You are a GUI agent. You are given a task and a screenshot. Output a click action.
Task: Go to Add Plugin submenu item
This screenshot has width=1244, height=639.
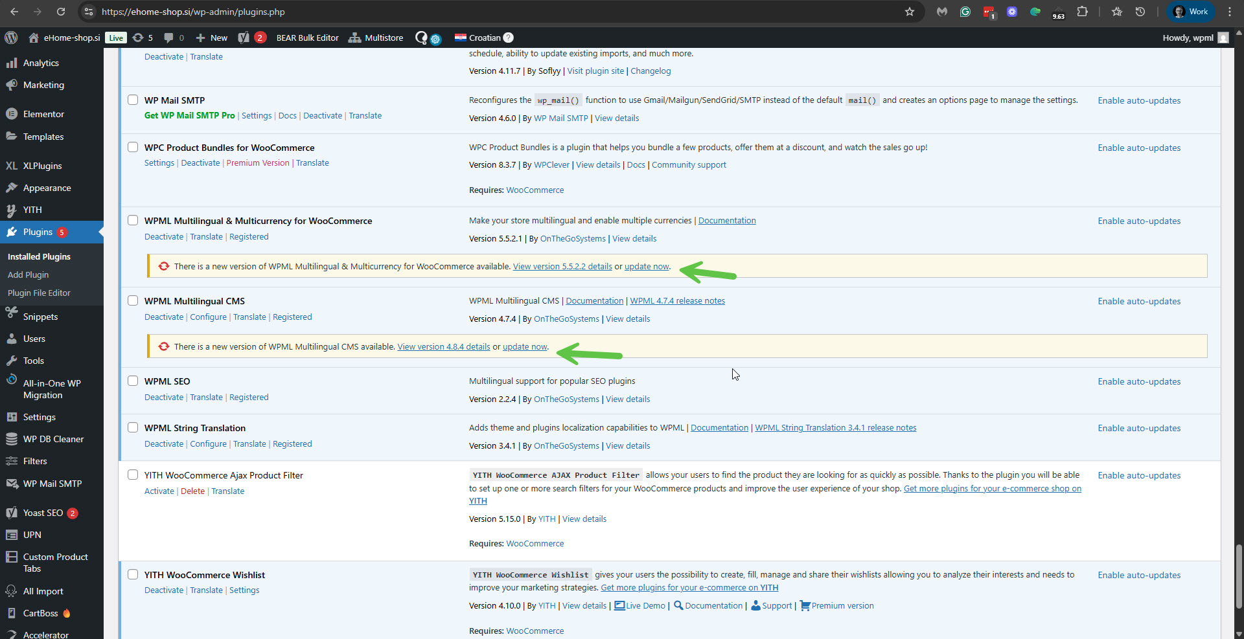[x=28, y=275]
